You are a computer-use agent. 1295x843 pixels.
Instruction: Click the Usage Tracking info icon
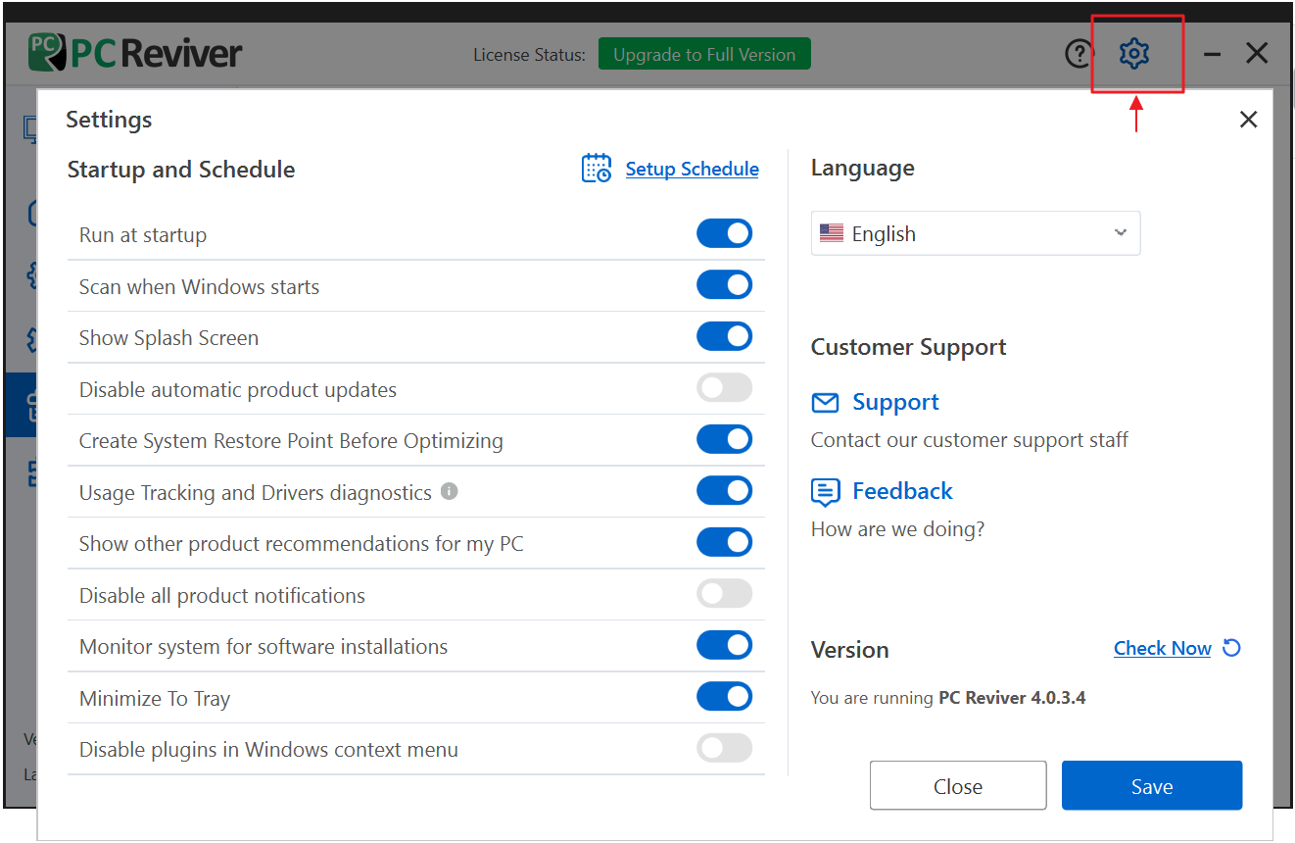click(x=449, y=491)
